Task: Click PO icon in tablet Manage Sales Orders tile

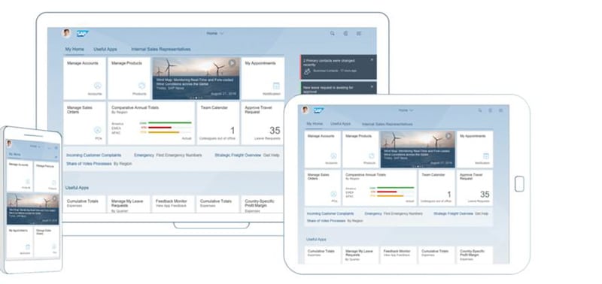Action: 333,194
